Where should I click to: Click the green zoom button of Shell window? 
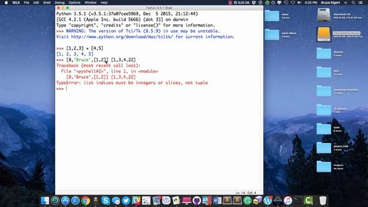point(68,8)
